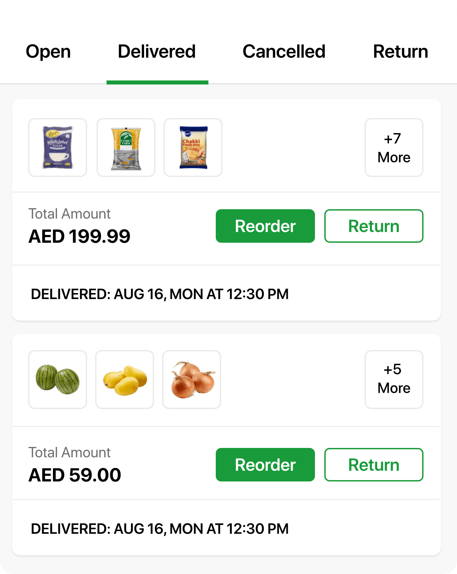The height and width of the screenshot is (574, 457).
Task: Select the Delivered tab
Action: (x=157, y=52)
